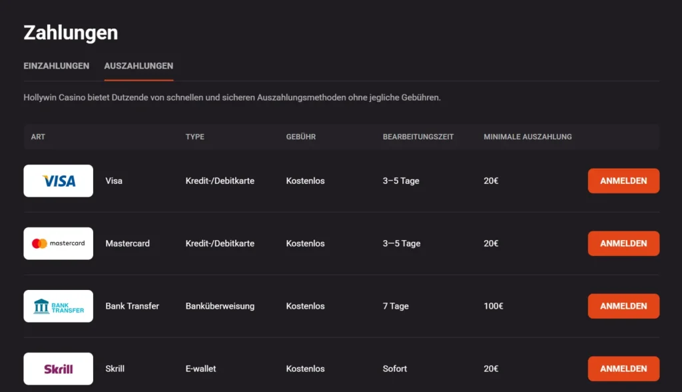Click the Zahlungen page heading
The width and height of the screenshot is (682, 392).
click(71, 33)
